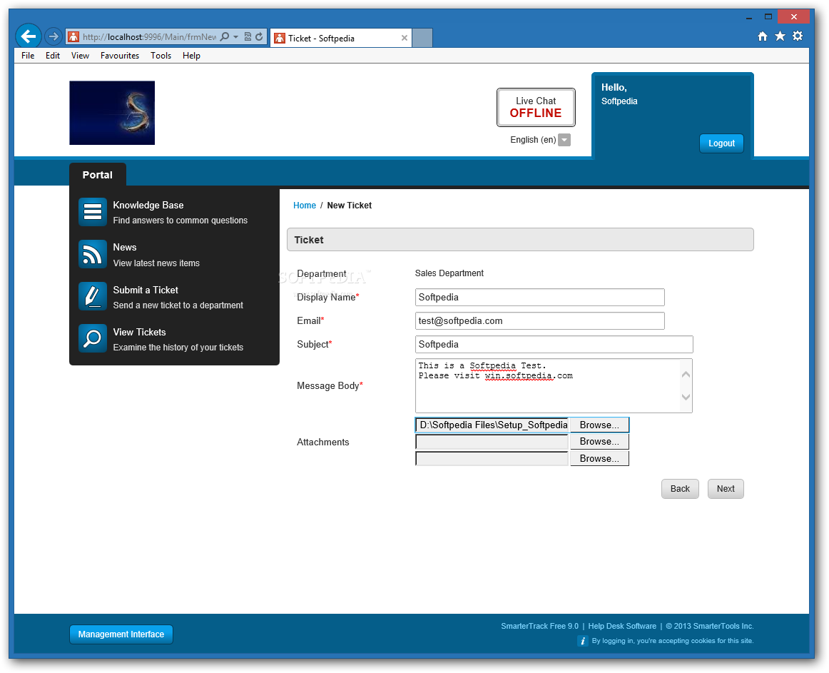Click the Home breadcrumb link
829x673 pixels.
pyautogui.click(x=305, y=206)
